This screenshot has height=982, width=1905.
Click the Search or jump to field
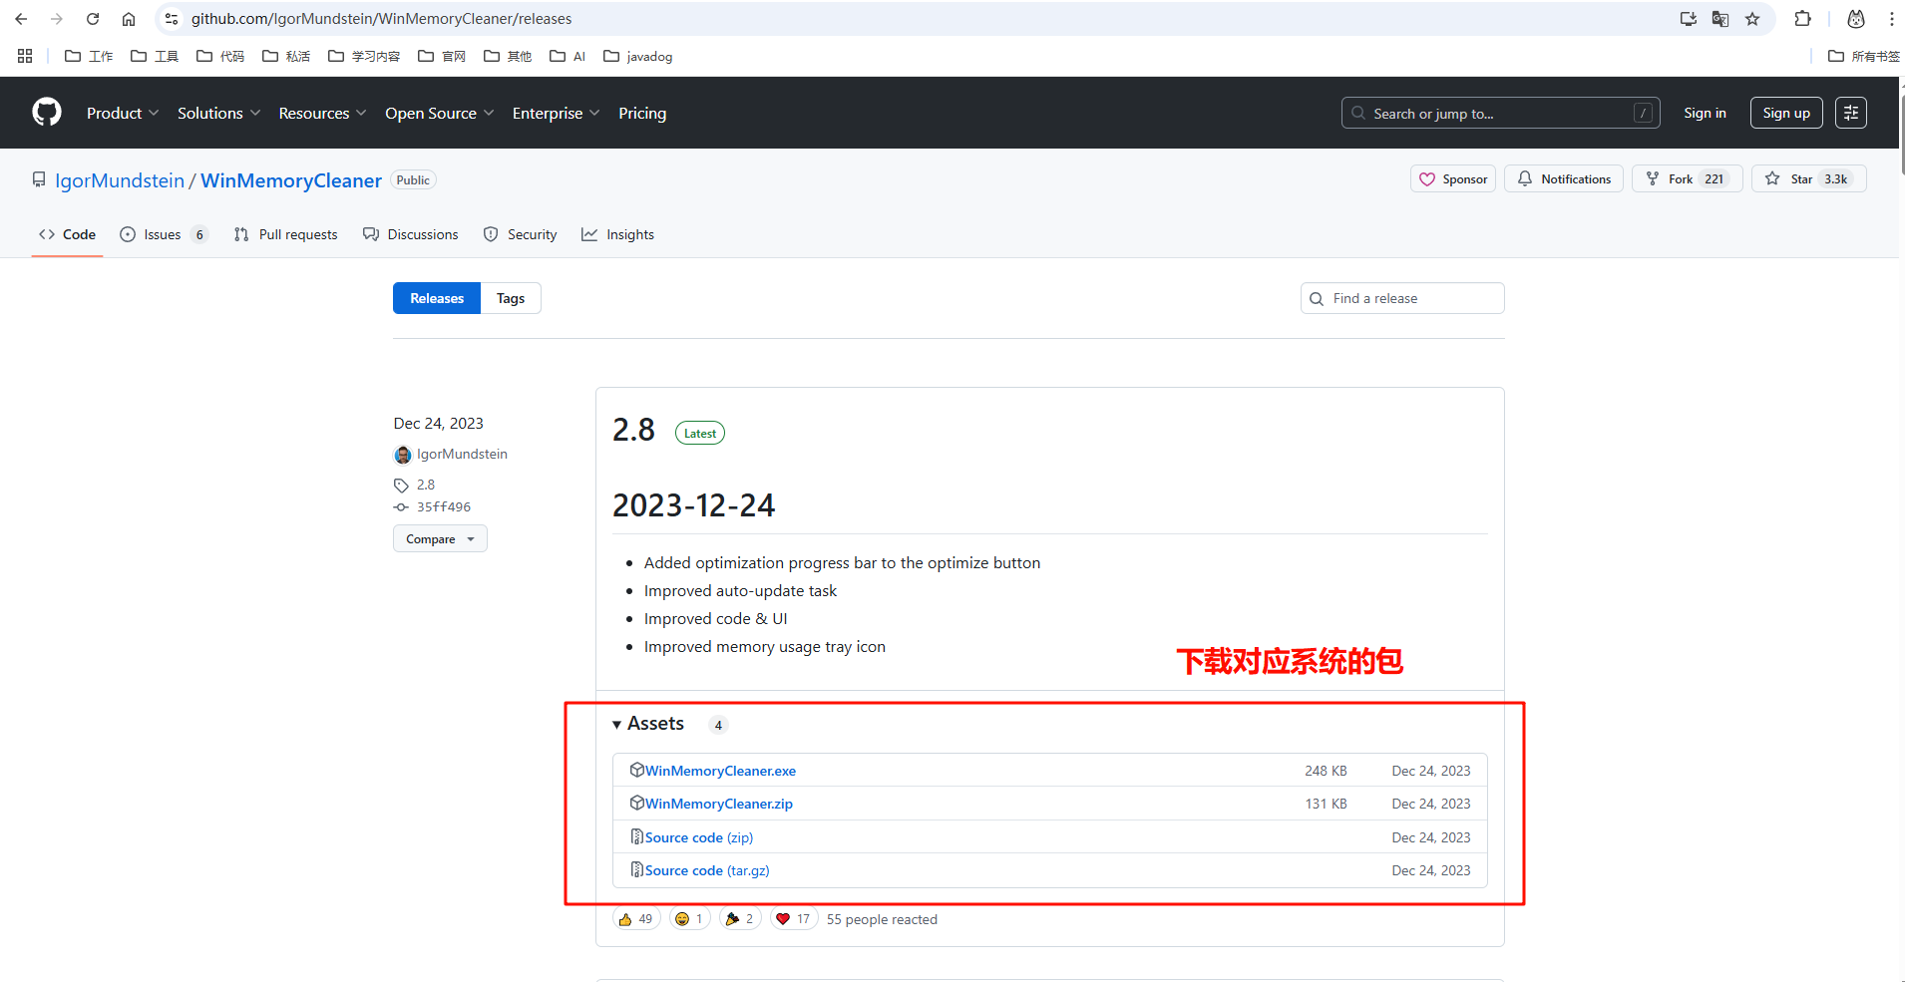click(x=1500, y=113)
